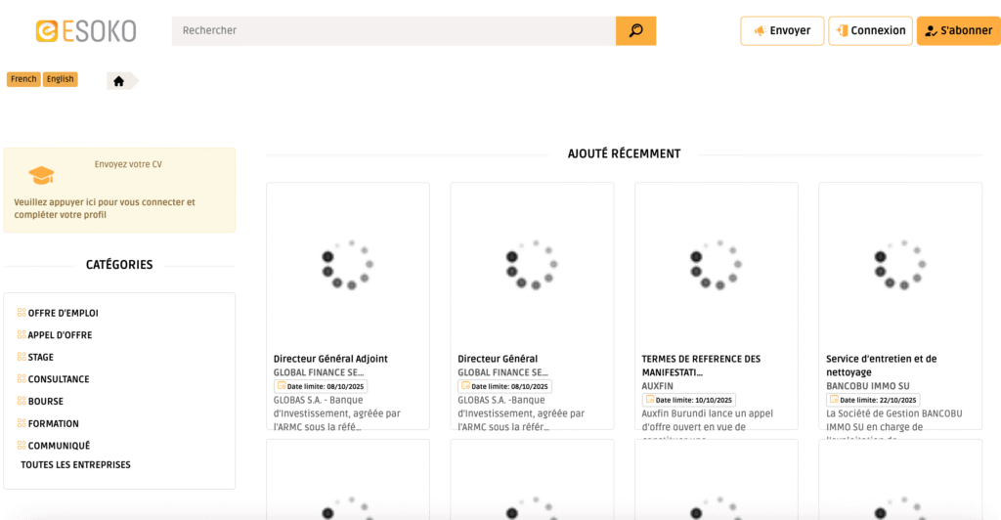
Task: Select the FORMATION category
Action: click(54, 423)
